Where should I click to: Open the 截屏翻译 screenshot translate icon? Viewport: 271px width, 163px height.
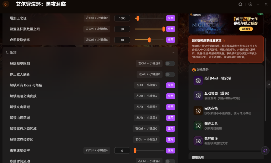198,141
